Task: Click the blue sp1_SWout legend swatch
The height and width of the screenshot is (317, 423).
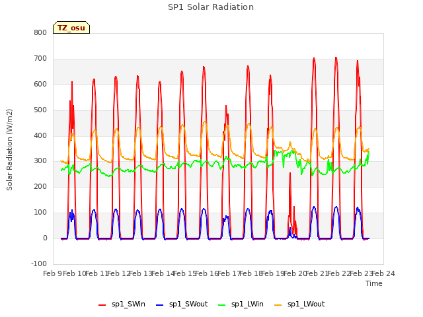Action: click(x=160, y=305)
